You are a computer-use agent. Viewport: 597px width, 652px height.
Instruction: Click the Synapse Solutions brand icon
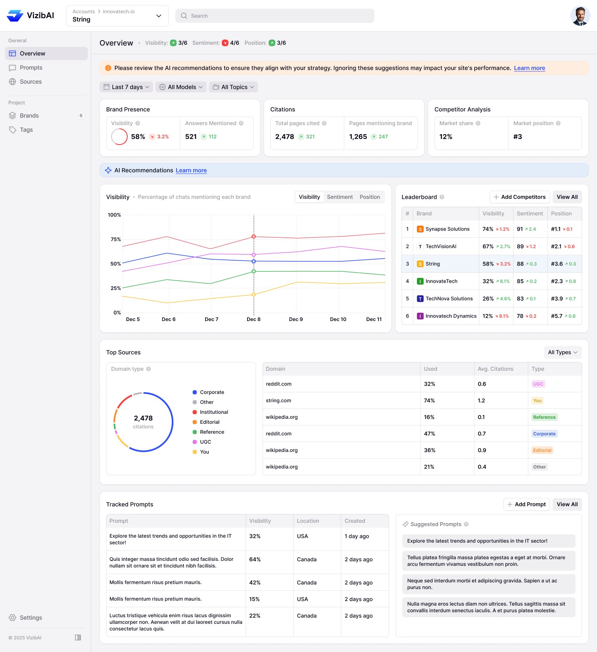pos(420,229)
